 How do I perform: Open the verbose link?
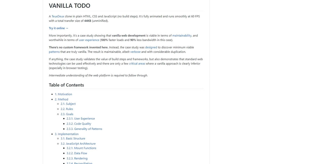[x=135, y=52]
